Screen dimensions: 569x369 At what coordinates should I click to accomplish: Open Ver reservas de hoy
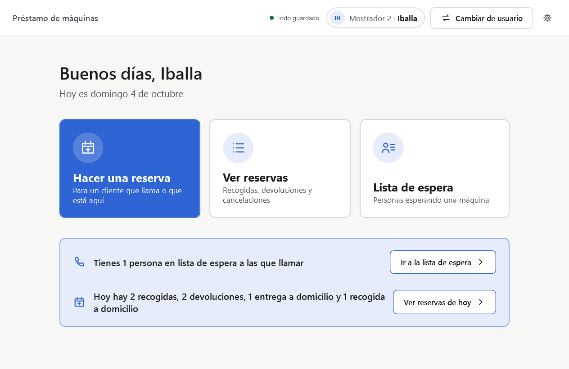tap(444, 302)
